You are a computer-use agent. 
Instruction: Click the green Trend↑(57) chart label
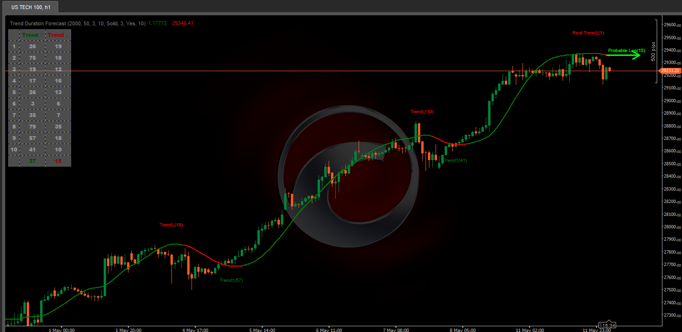(231, 280)
